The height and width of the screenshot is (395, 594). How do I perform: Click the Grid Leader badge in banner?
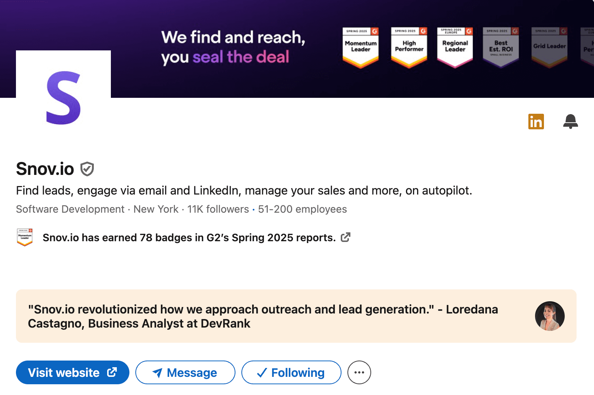[x=549, y=47]
